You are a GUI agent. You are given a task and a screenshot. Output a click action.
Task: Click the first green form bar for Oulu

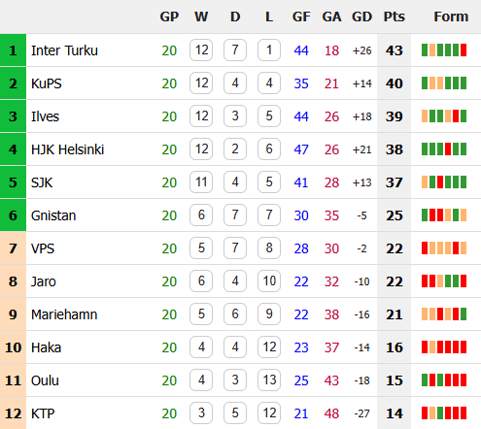[425, 380]
